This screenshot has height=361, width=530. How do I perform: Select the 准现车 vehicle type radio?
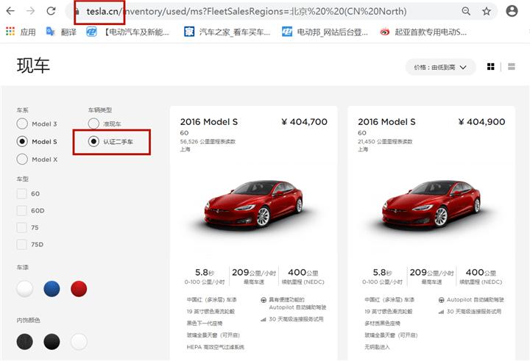[93, 124]
